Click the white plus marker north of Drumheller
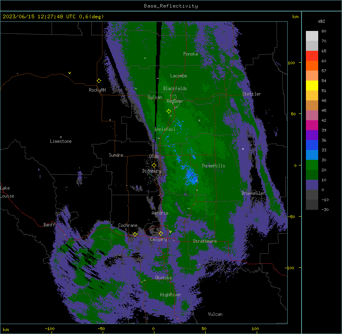Screen dimensions: 342x334 coord(243,149)
